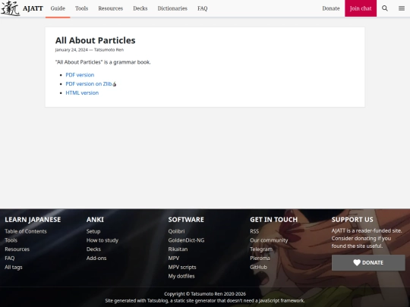Open footer Resources link
The width and height of the screenshot is (410, 307).
click(17, 249)
